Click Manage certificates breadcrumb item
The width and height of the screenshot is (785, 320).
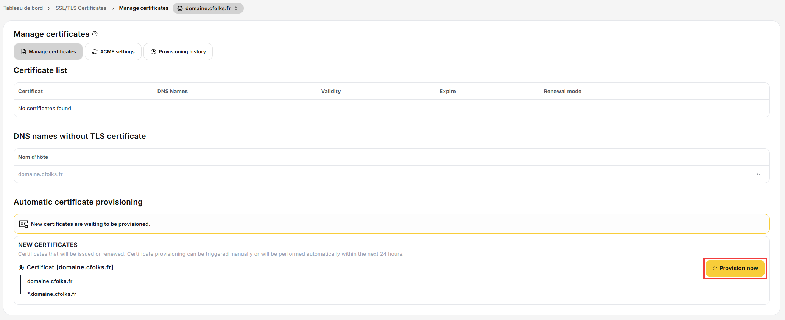coord(144,8)
